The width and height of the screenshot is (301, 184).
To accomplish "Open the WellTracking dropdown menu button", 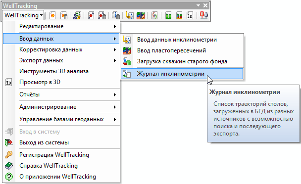I will tap(23, 15).
